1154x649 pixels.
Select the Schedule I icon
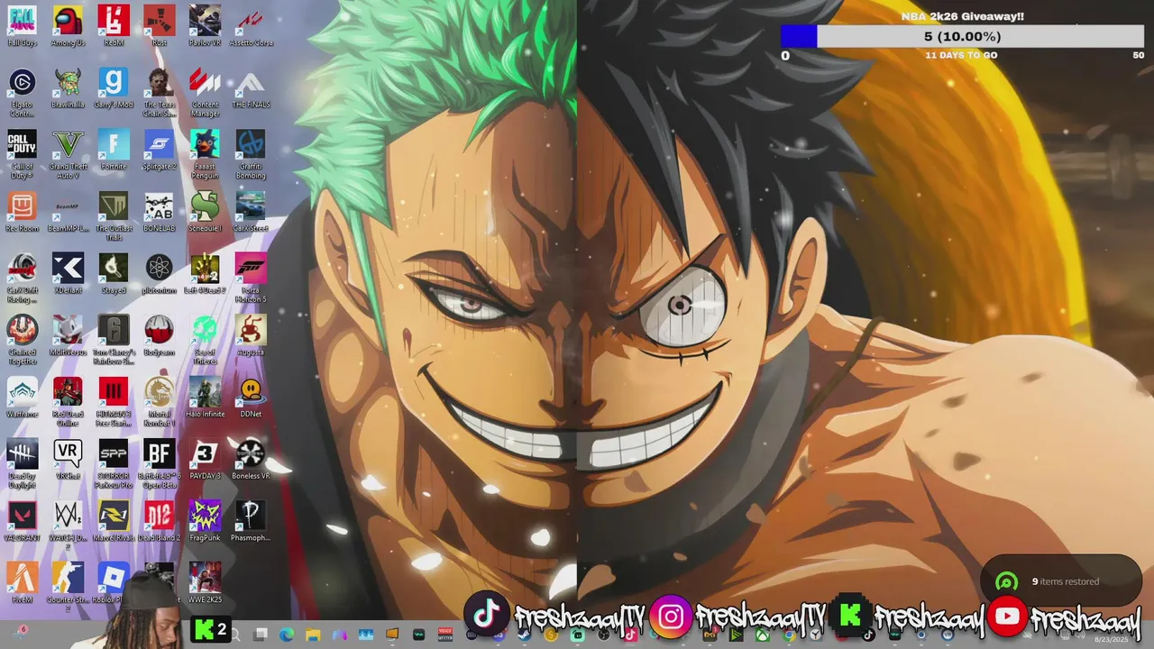click(205, 211)
